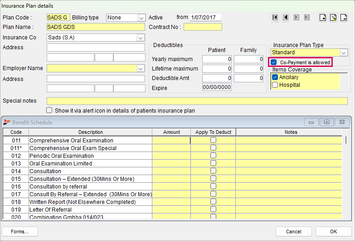
Task: Go to the previous insurance plan record
Action: (286, 17)
